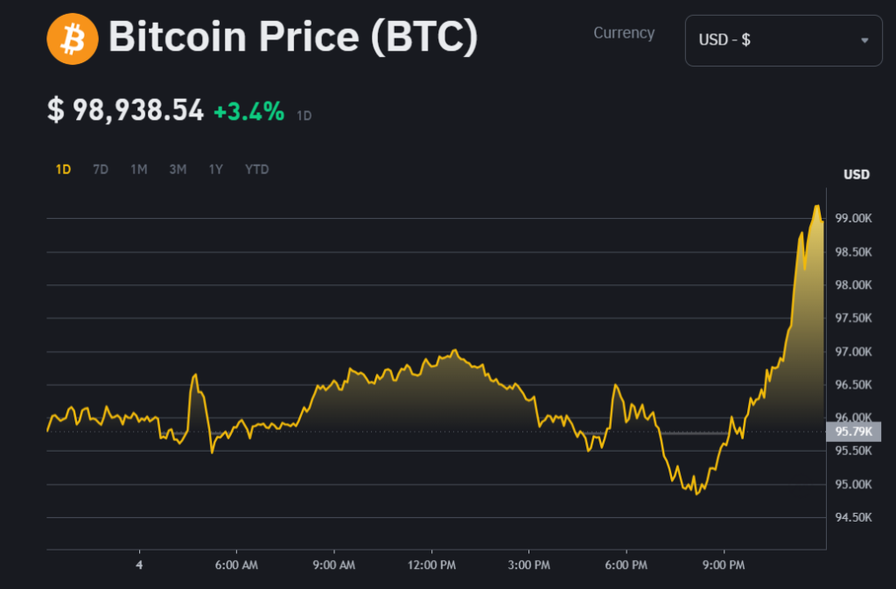
Task: Show the YTD performance chart
Action: (x=256, y=169)
